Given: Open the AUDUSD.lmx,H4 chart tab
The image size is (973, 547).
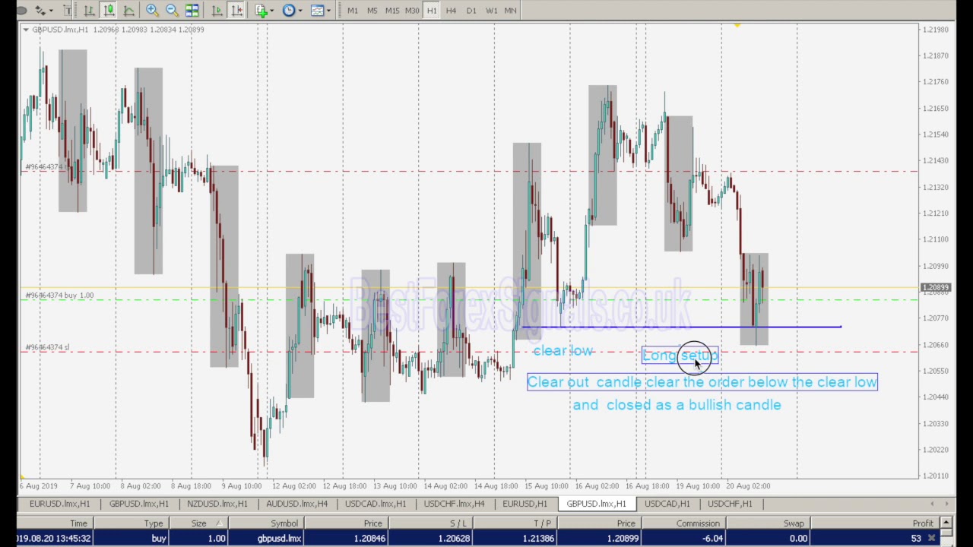Looking at the screenshot, I should click(x=296, y=504).
